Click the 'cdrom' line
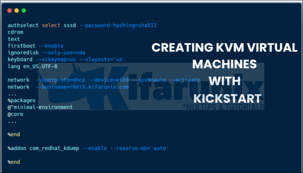 click(x=15, y=32)
